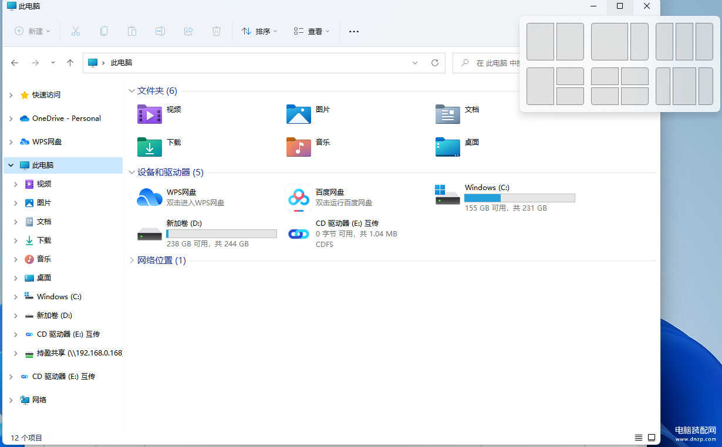
Task: Click the Cut scissors icon in toolbar
Action: [75, 31]
